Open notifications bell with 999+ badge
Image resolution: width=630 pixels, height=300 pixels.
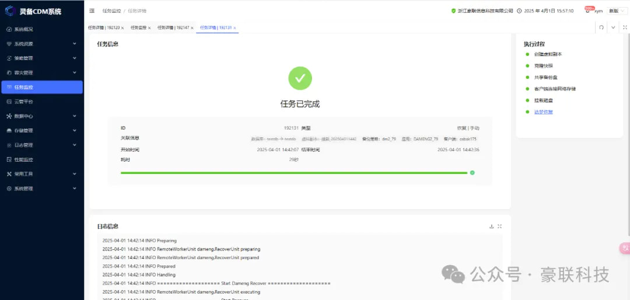(588, 11)
